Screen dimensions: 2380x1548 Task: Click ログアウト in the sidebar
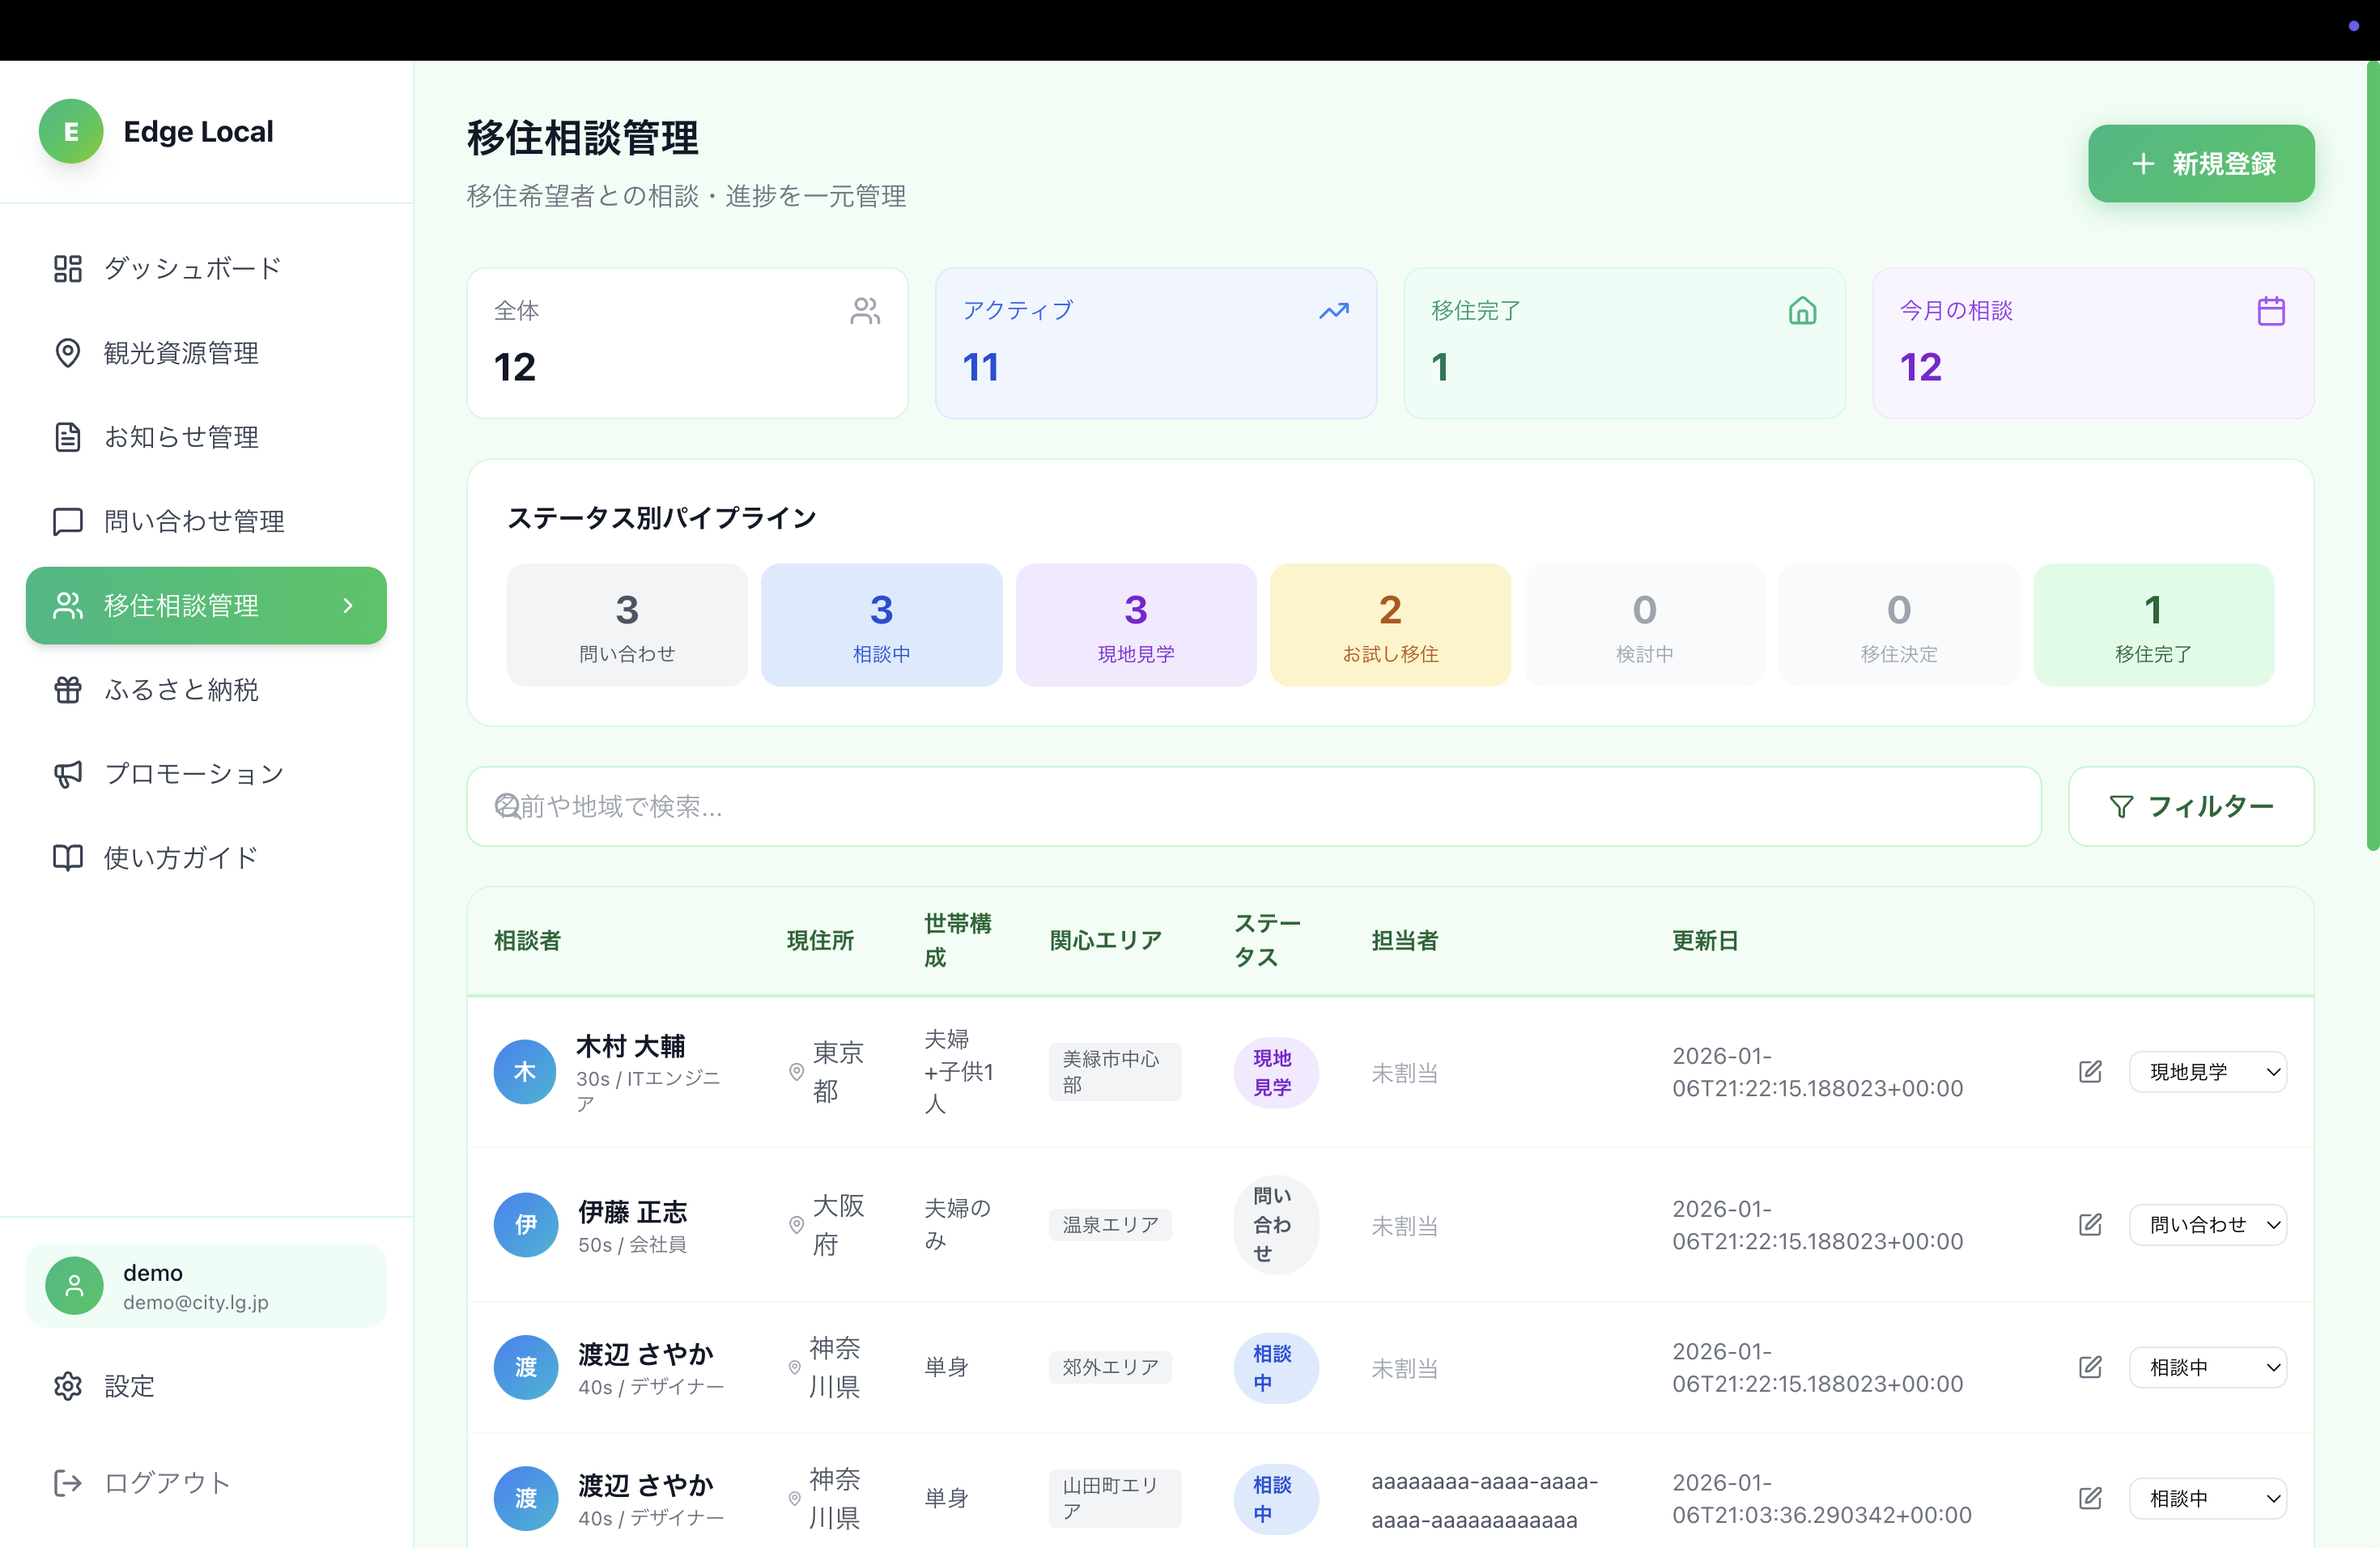click(167, 1483)
